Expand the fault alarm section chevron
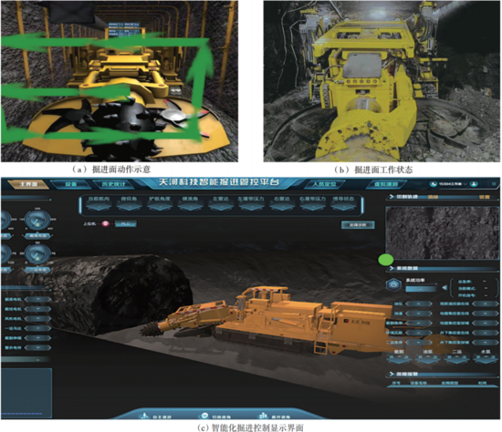This screenshot has height=432, width=502. [x=392, y=374]
